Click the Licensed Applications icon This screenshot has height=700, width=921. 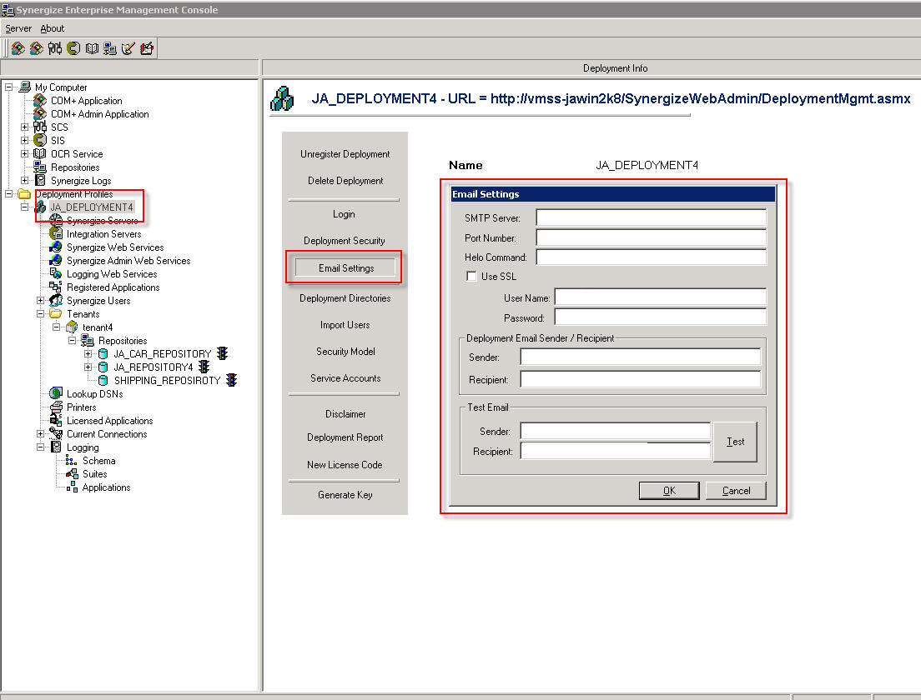[56, 420]
